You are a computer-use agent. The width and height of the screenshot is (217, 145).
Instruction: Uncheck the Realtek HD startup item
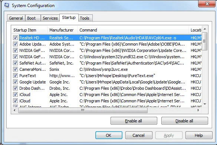click(x=15, y=37)
